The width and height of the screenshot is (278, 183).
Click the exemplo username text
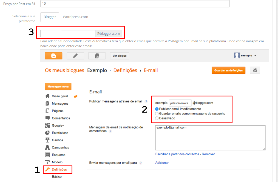pos(246,56)
